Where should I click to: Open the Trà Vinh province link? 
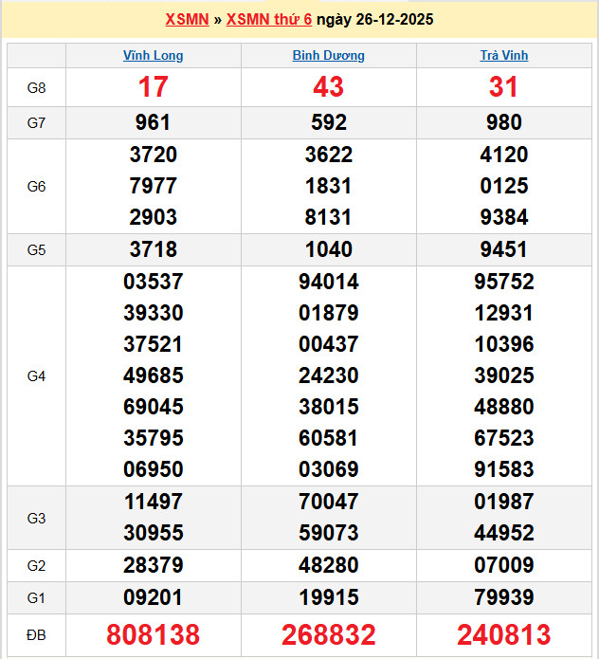pos(504,56)
